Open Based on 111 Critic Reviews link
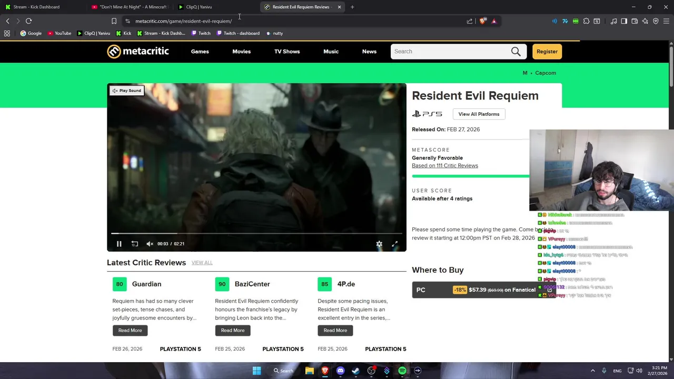 [445, 166]
